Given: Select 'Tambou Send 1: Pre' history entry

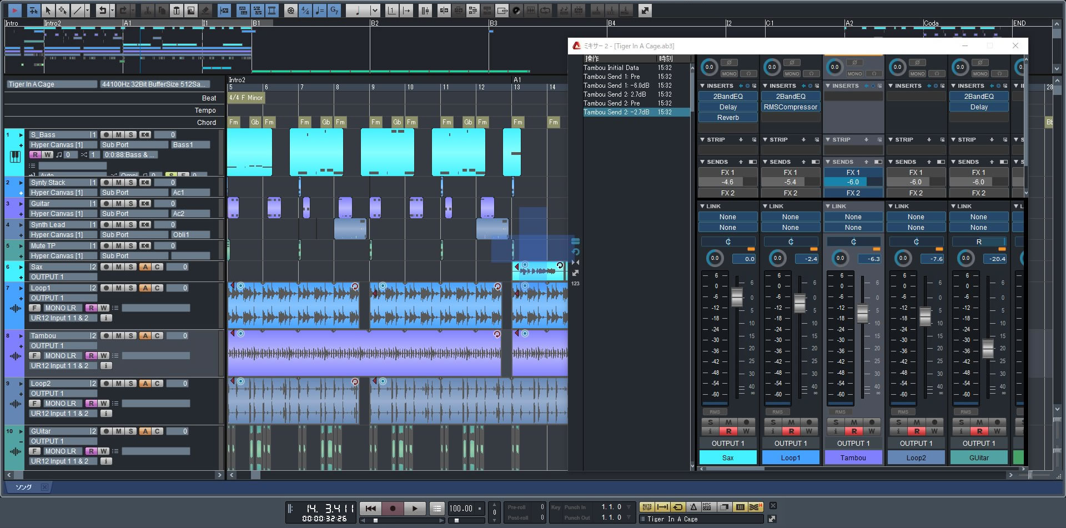Looking at the screenshot, I should tap(611, 77).
